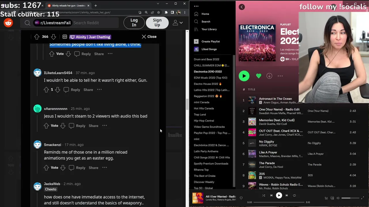Select No Diggity track row
This screenshot has width=369, height=207.
(301, 143)
